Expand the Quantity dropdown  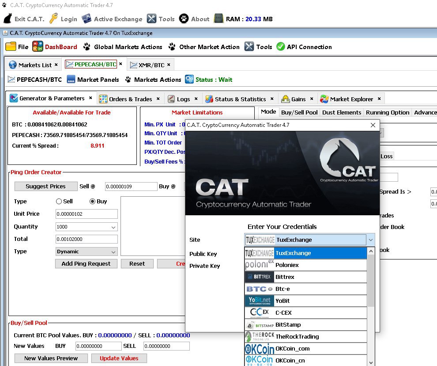tap(113, 227)
